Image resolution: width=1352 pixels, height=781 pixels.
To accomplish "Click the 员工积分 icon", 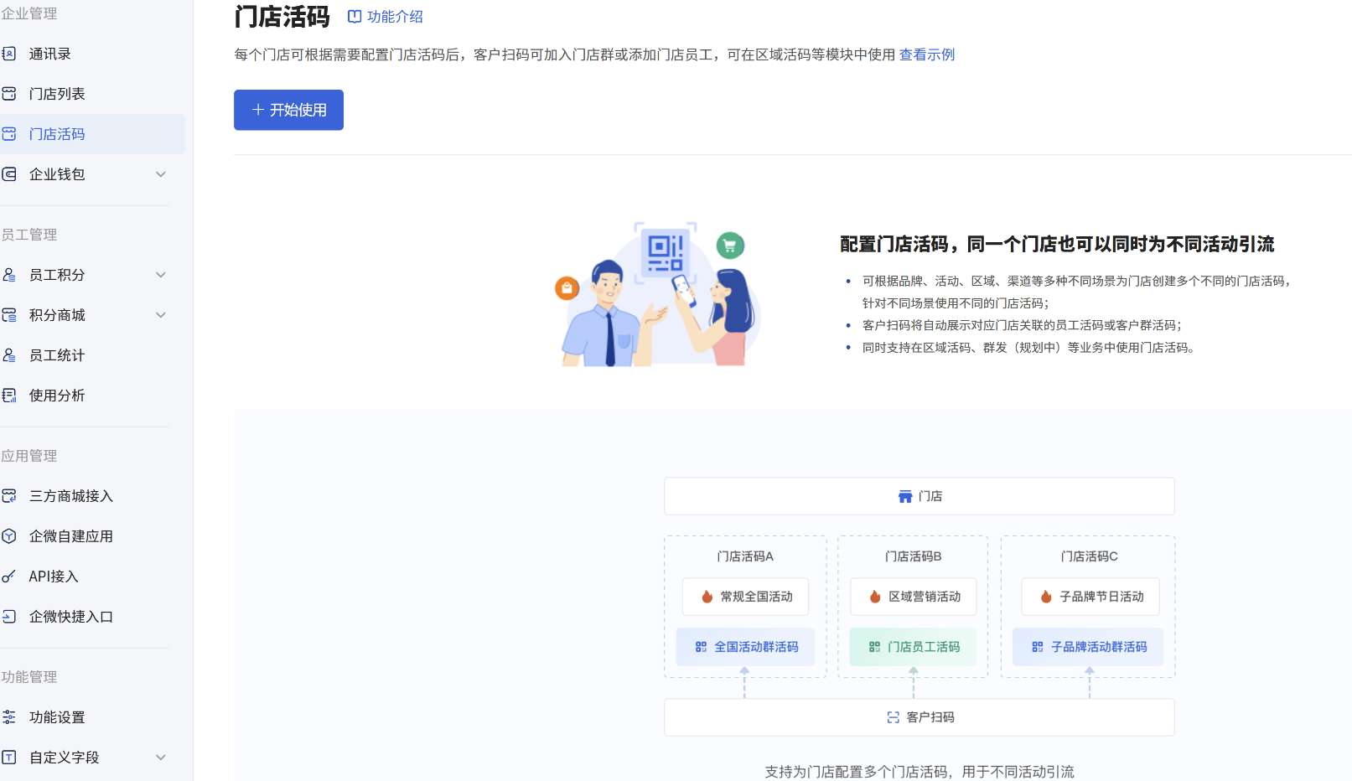I will pyautogui.click(x=9, y=275).
